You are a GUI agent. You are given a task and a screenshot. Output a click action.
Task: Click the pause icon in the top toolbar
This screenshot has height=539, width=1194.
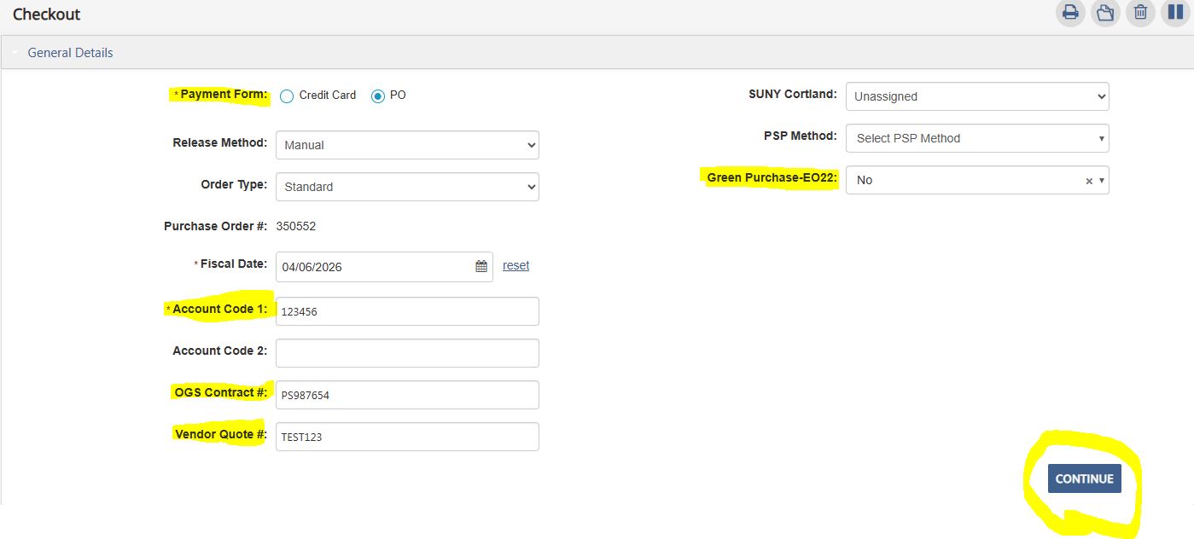point(1175,13)
